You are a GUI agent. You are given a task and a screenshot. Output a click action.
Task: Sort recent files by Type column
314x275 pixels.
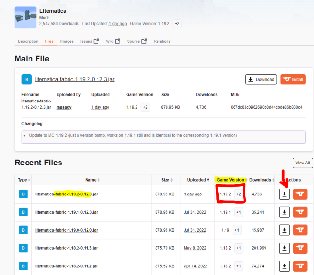(24, 180)
